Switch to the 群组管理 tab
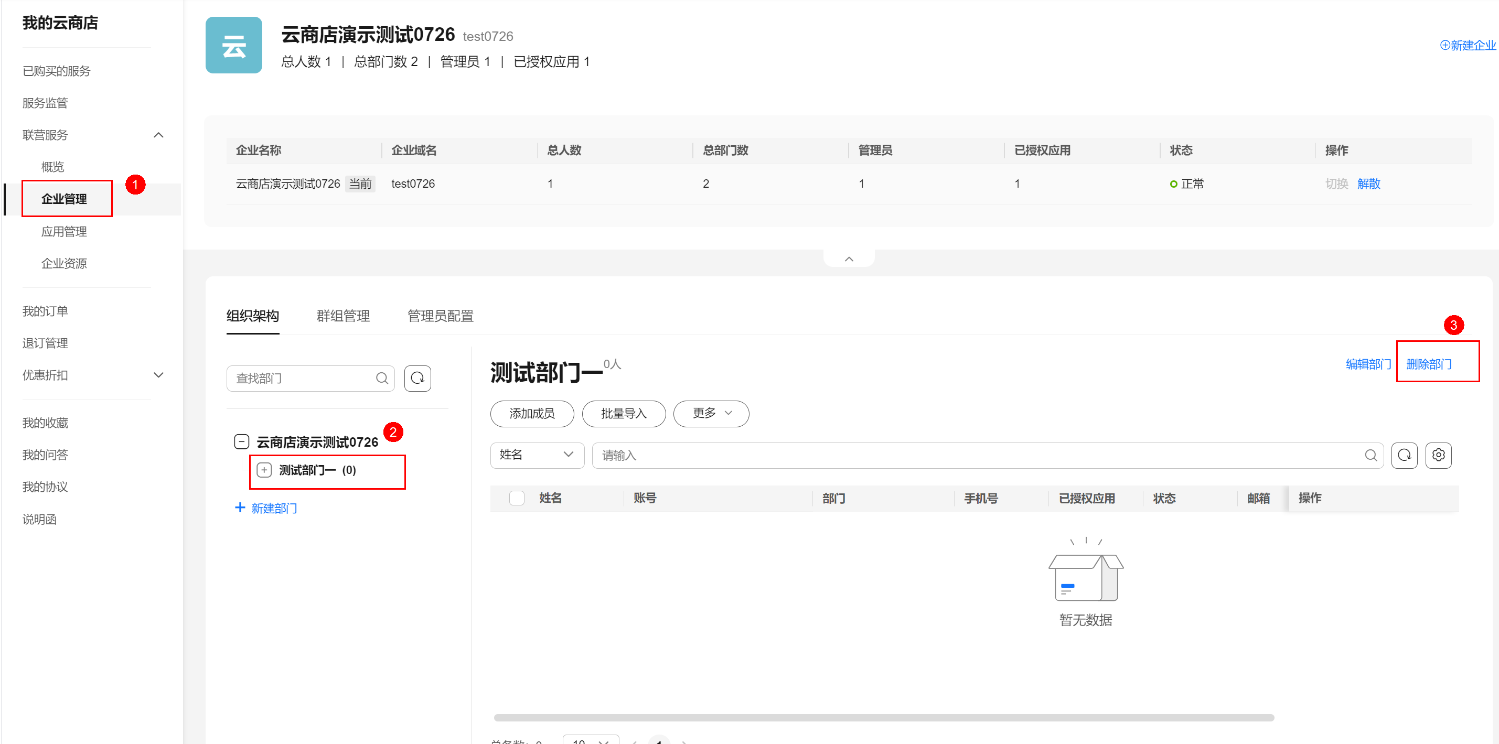 pos(342,316)
